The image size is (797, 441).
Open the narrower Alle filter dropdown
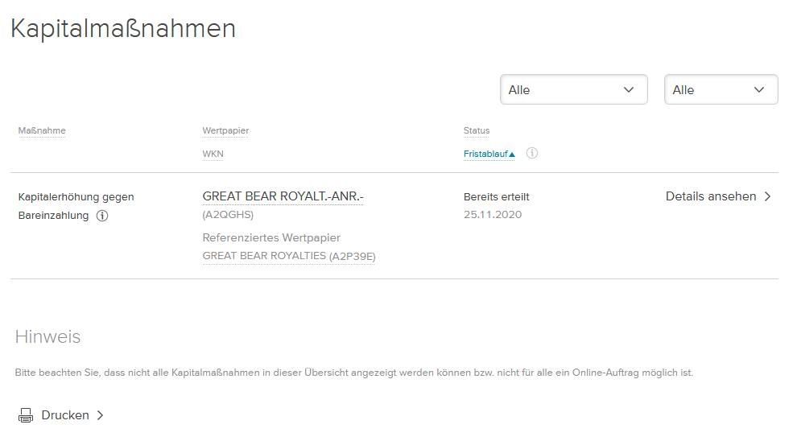coord(721,89)
